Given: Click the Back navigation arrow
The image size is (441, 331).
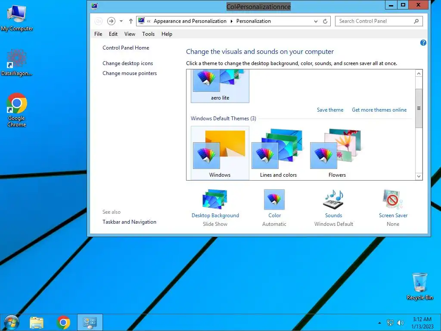Looking at the screenshot, I should 99,21.
